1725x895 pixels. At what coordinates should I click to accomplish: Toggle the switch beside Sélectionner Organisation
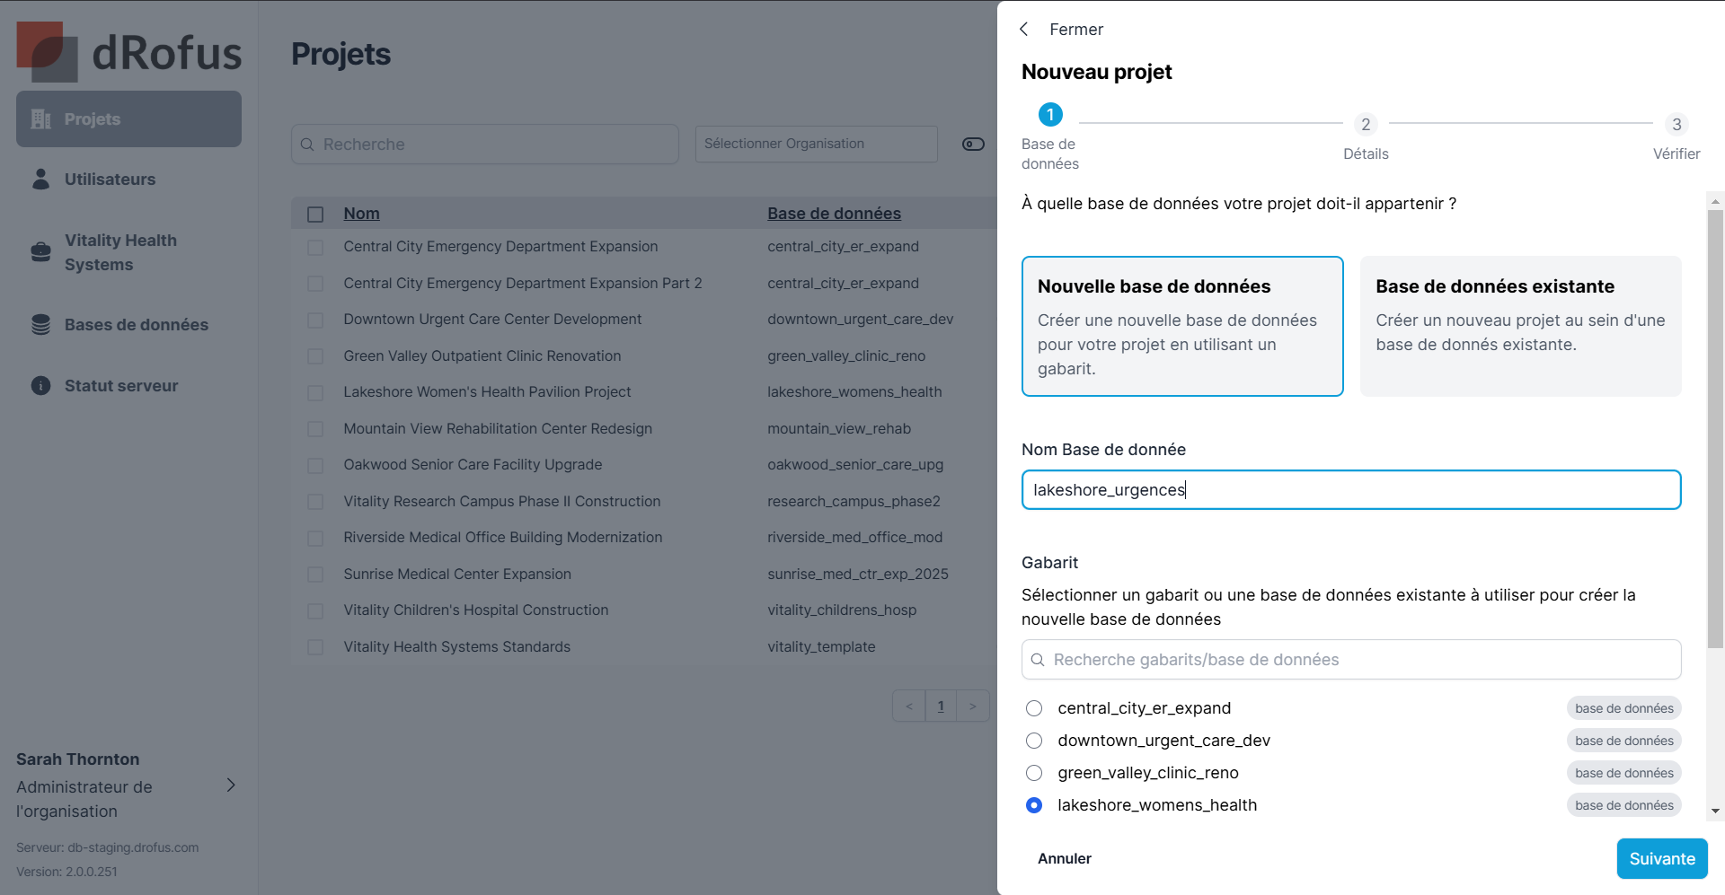coord(973,145)
